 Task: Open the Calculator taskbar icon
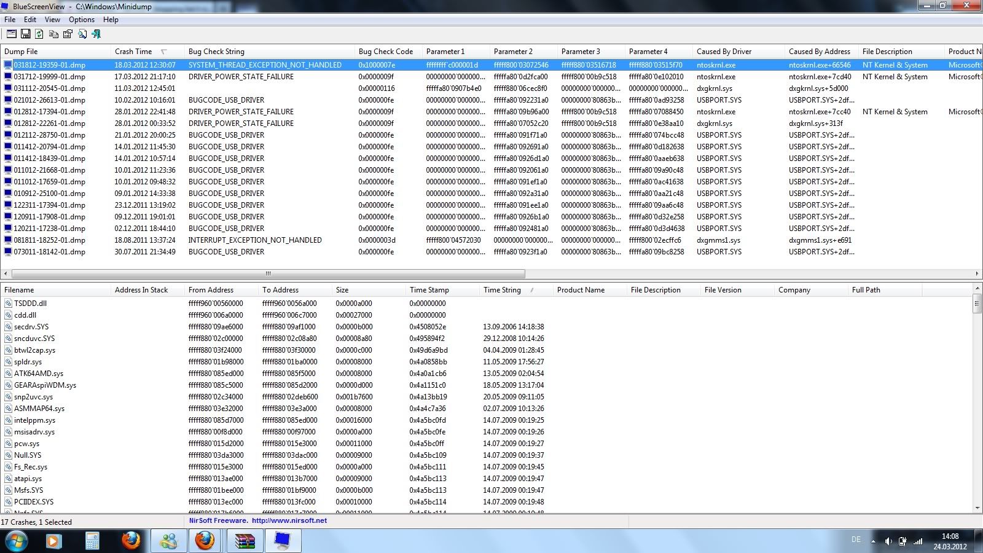[x=92, y=541]
